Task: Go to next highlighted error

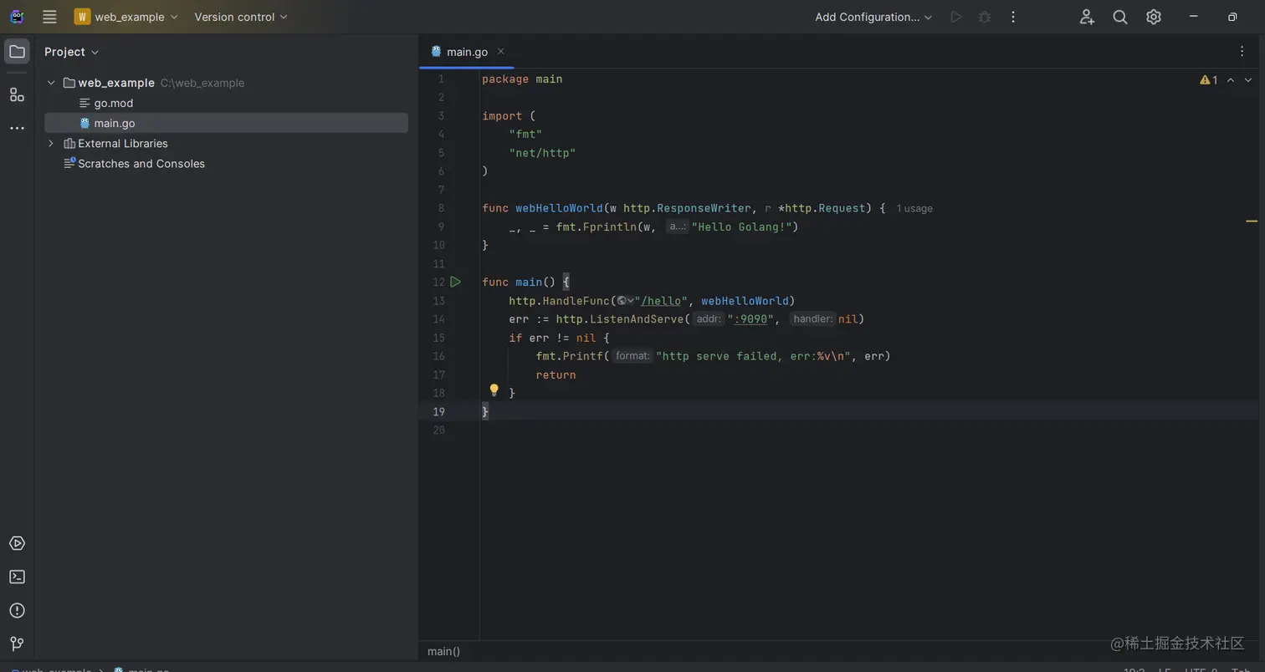Action: 1248,80
